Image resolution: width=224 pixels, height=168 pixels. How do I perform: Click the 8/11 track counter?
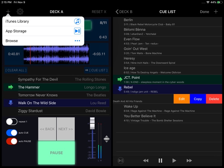[103, 23]
